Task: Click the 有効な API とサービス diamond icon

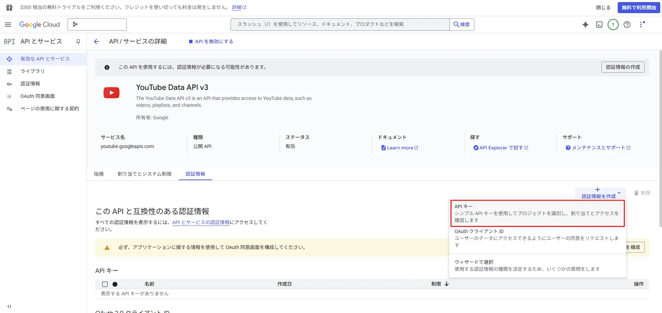Action: pos(9,59)
